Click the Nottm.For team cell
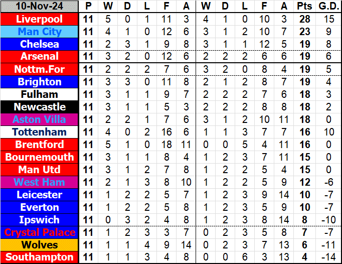Viewport: 342px width, 264px height. tap(40, 69)
